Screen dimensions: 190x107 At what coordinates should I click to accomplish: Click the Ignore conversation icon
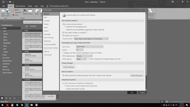(14, 10)
